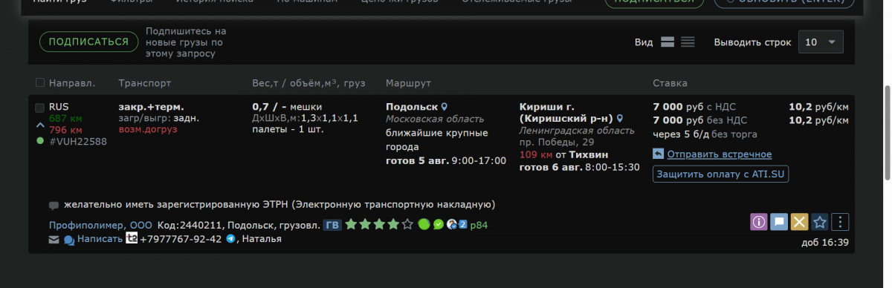
Task: Show Кириши location pin on map
Action: pyautogui.click(x=619, y=118)
